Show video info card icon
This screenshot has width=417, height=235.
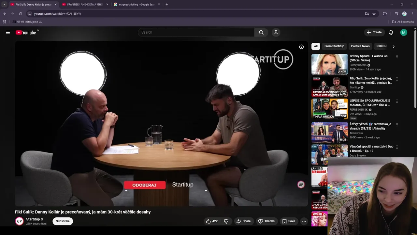tap(301, 47)
